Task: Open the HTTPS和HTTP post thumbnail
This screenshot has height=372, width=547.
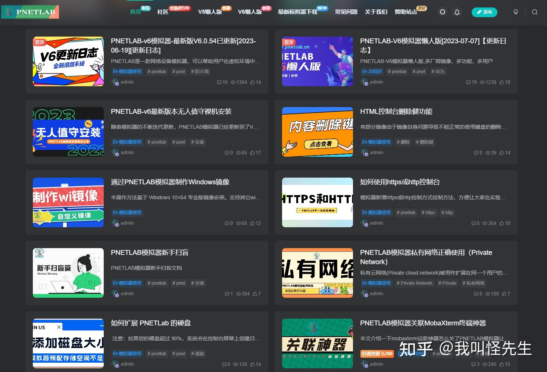Action: (x=318, y=202)
